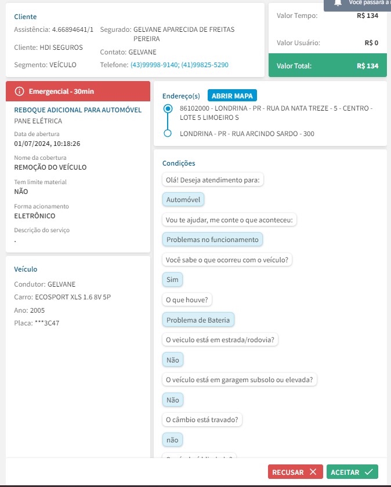Call the phone number (43)99998-9140

[154, 65]
